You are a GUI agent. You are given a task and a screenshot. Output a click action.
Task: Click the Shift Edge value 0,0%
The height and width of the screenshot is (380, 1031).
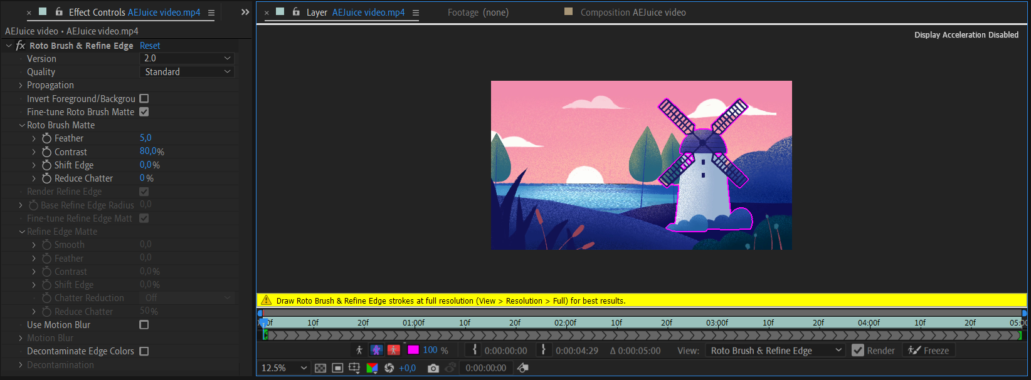click(x=150, y=165)
